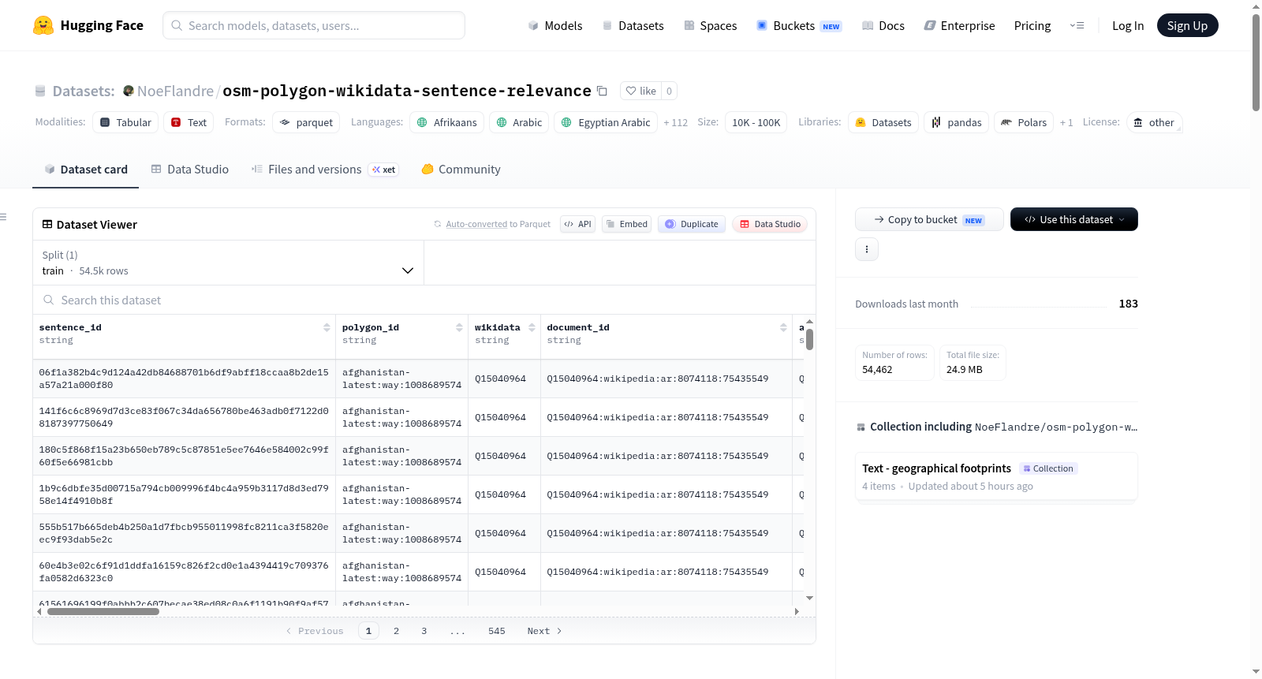Copy dataset name with the copy icon
Viewport: 1262px width, 679px height.
[602, 91]
